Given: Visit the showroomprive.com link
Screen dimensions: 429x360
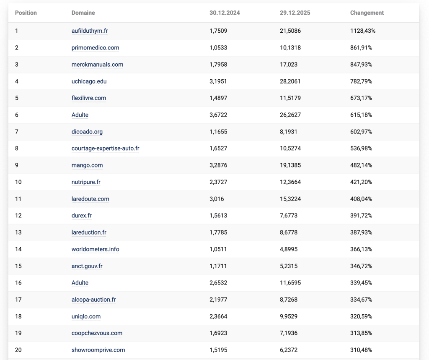Looking at the screenshot, I should [x=98, y=350].
